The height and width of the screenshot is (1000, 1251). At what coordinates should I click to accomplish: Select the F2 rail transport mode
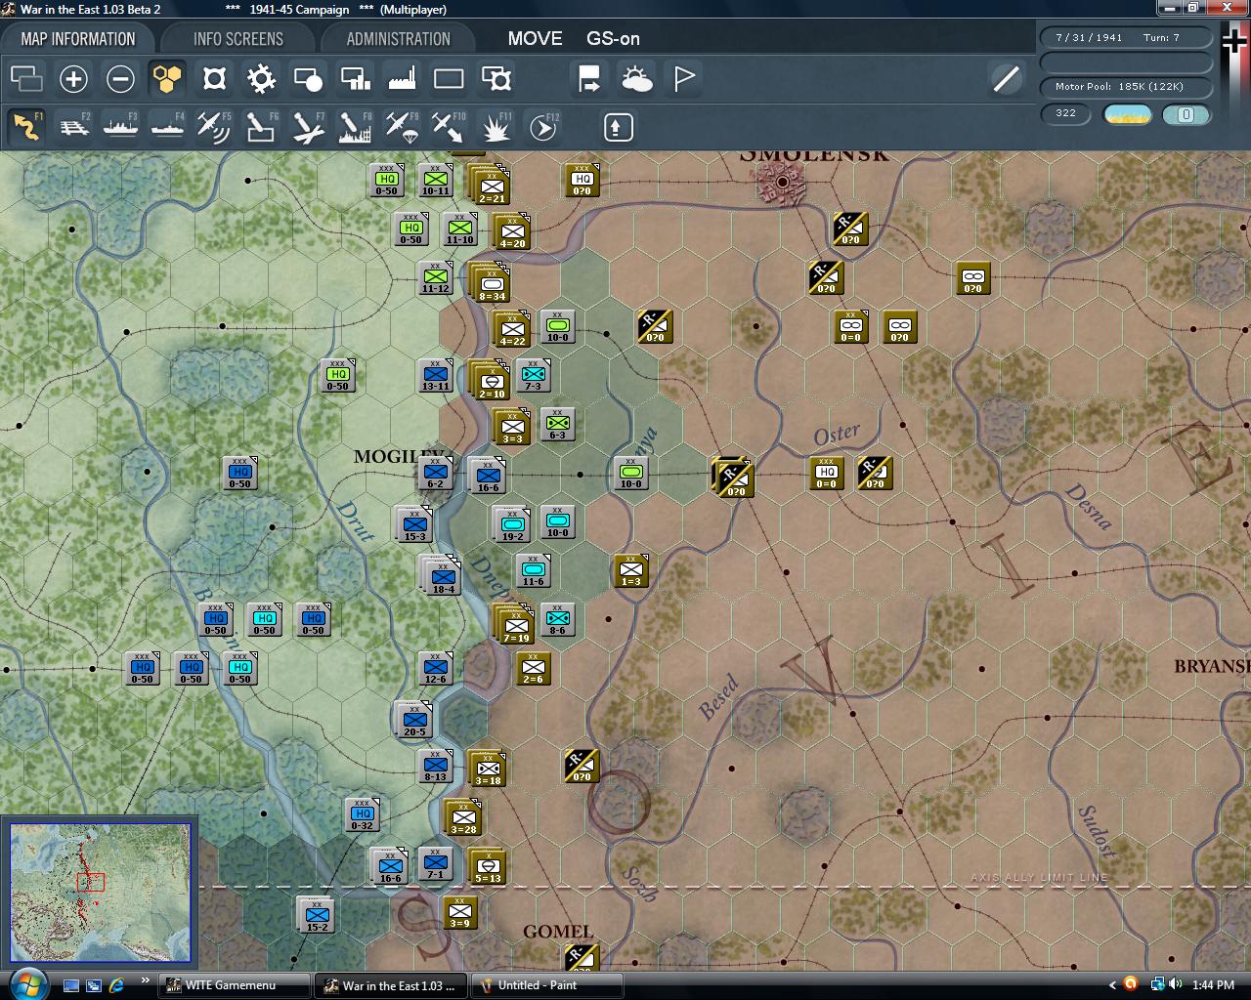coord(73,127)
